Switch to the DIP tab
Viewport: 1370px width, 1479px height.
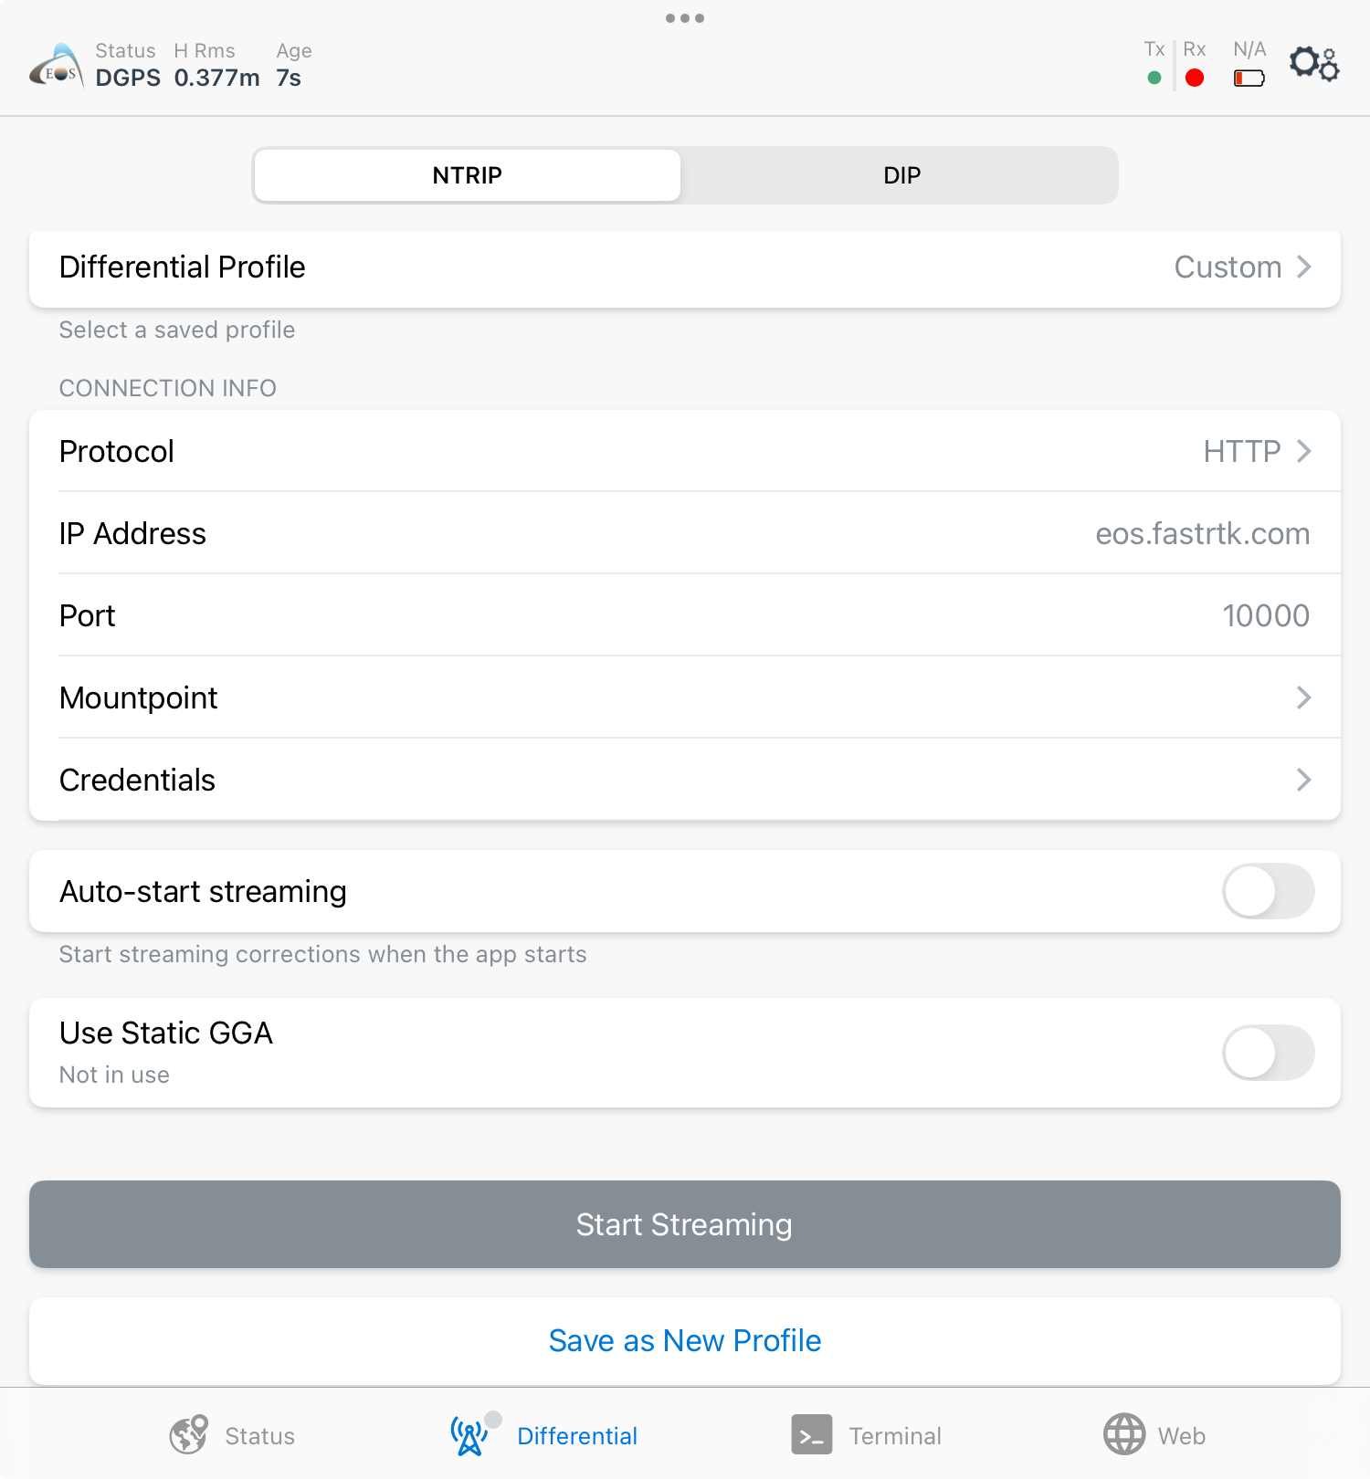pos(901,175)
